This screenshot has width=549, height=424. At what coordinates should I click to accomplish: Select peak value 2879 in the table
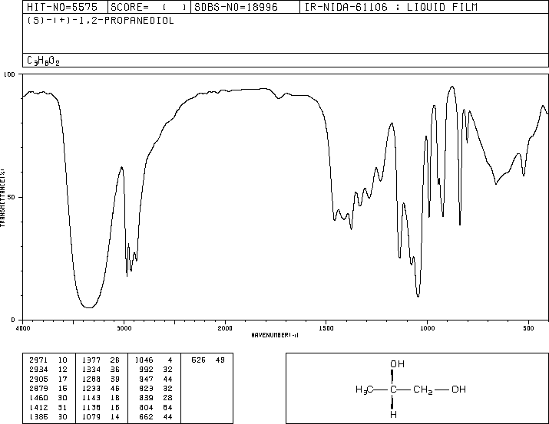tap(38, 388)
